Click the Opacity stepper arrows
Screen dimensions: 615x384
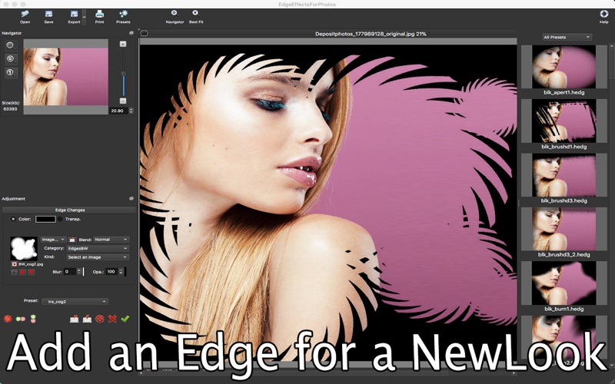tap(121, 272)
